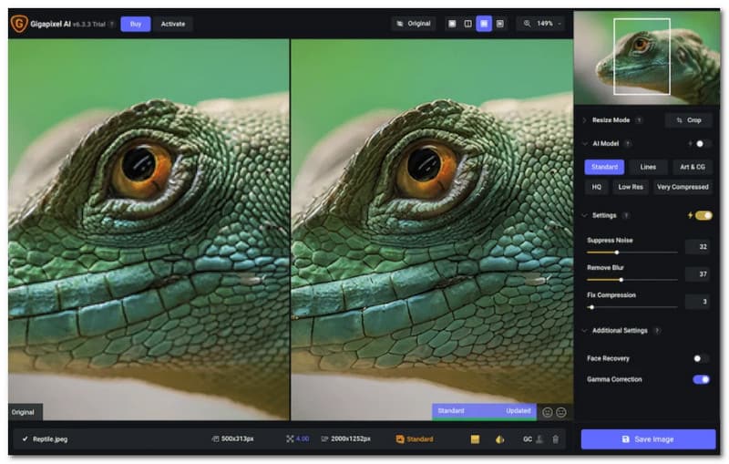Click the Save Image button

click(x=648, y=438)
